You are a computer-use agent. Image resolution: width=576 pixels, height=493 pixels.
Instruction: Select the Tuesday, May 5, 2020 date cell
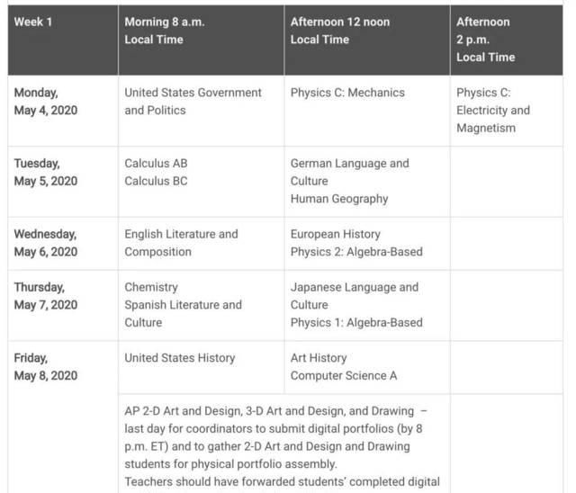(x=45, y=172)
